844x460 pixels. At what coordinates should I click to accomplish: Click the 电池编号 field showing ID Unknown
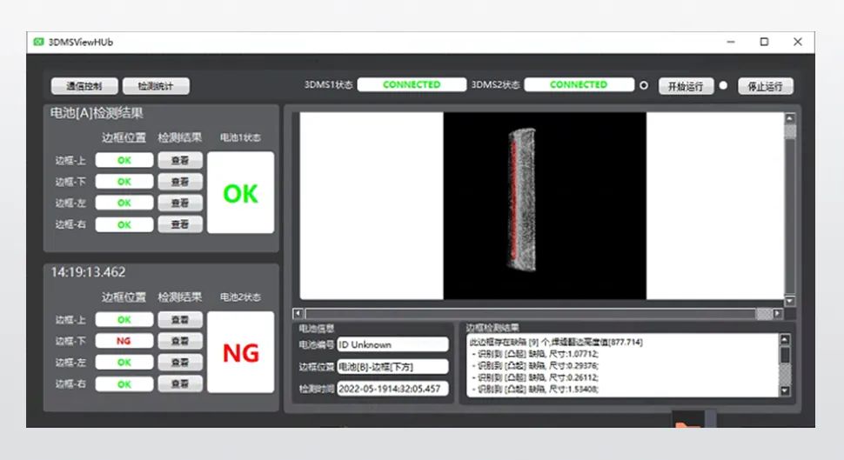pyautogui.click(x=392, y=345)
